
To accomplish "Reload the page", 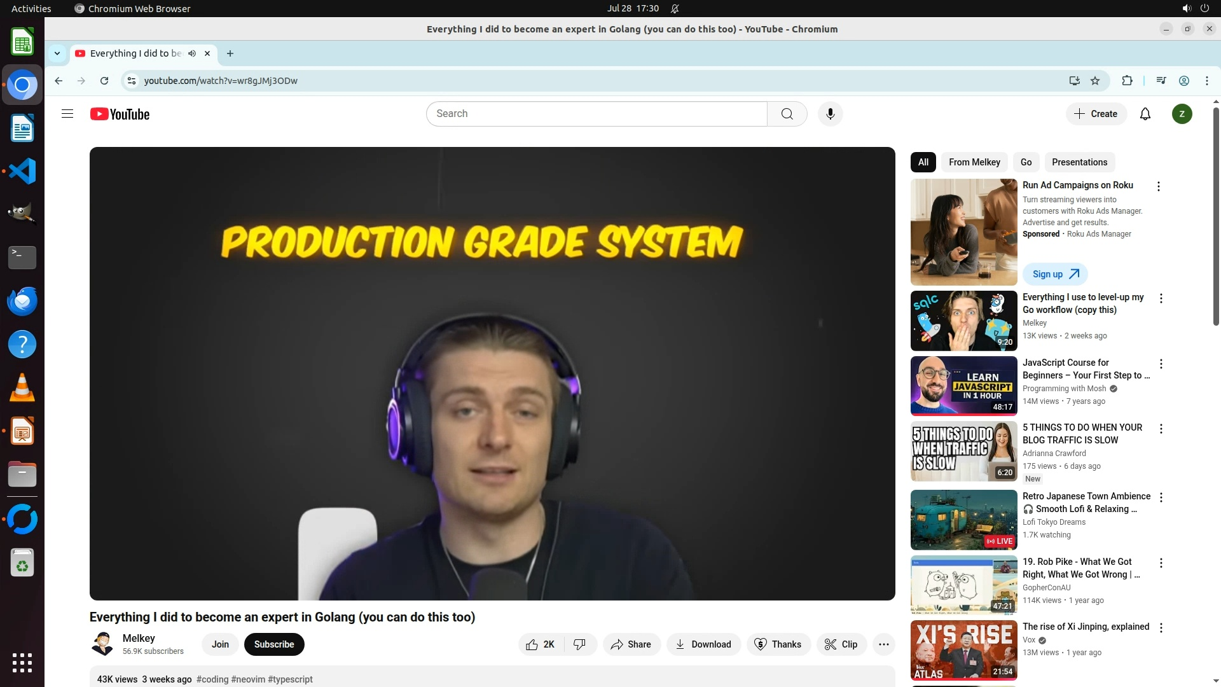I will pyautogui.click(x=104, y=81).
